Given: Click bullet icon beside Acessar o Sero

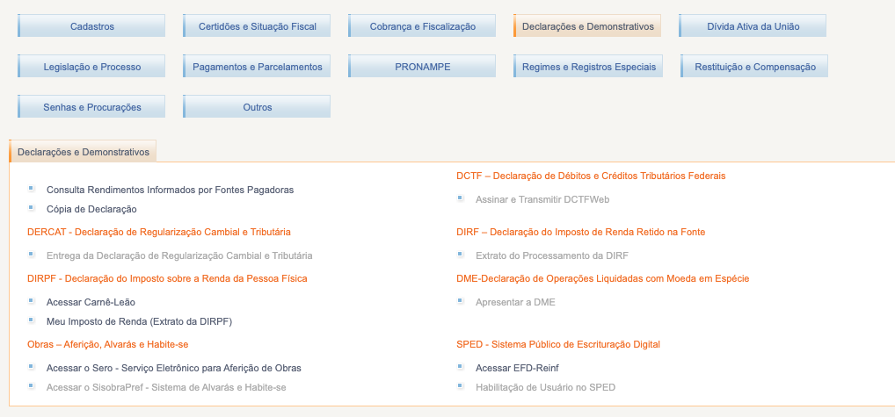Looking at the screenshot, I should coord(31,366).
